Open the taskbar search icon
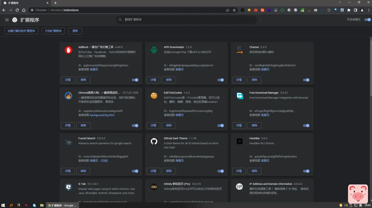 click(x=11, y=205)
